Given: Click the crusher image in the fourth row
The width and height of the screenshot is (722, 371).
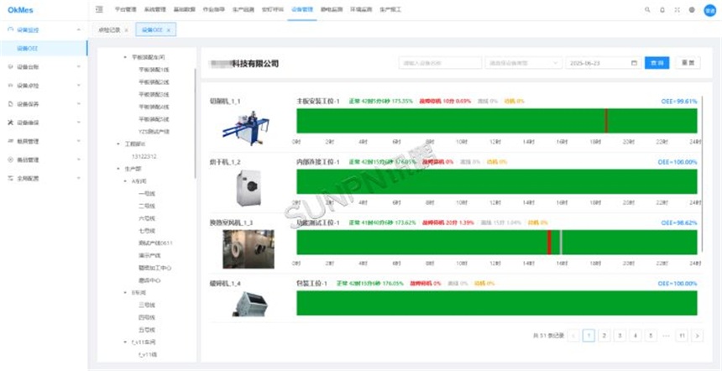Looking at the screenshot, I should pyautogui.click(x=249, y=303).
